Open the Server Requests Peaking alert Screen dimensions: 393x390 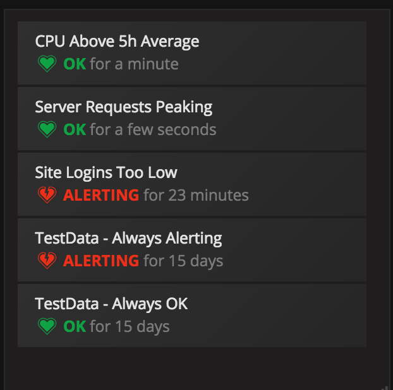tap(124, 107)
